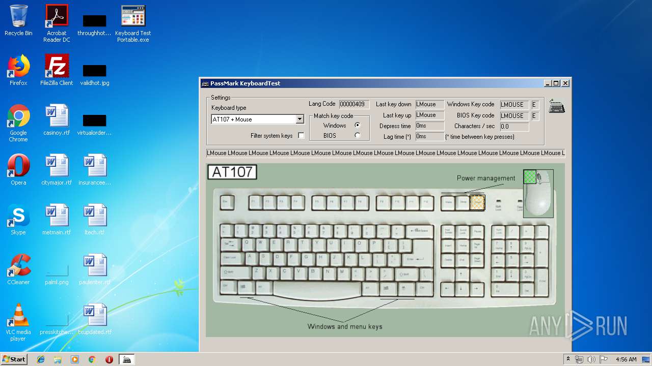
Task: Click the keyboard icon in KeyboardTest window
Action: (x=557, y=106)
